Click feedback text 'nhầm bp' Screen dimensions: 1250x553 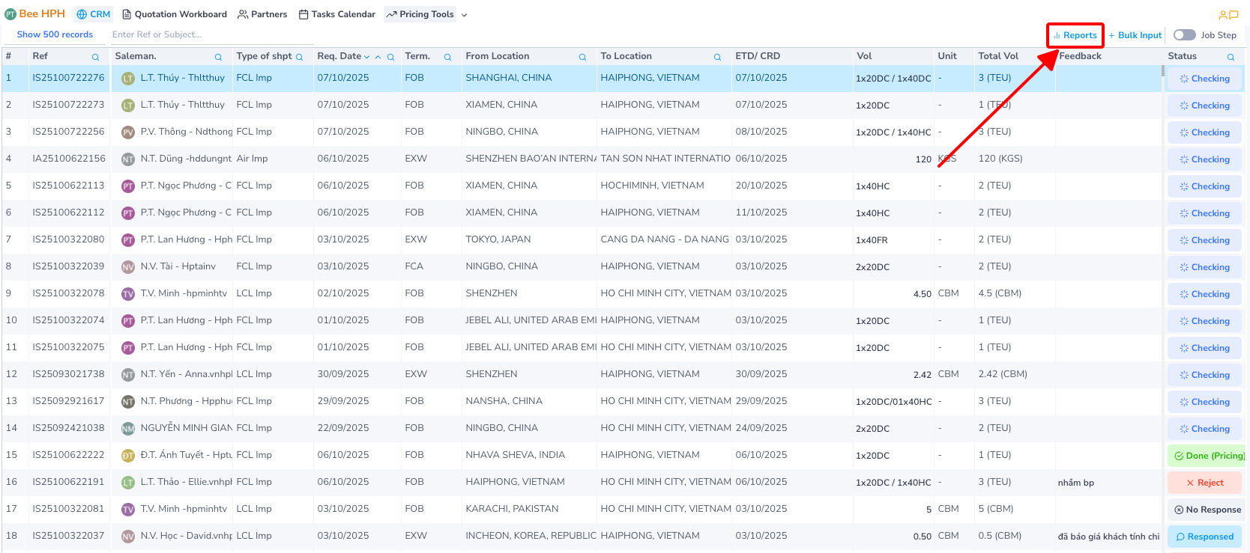point(1076,483)
